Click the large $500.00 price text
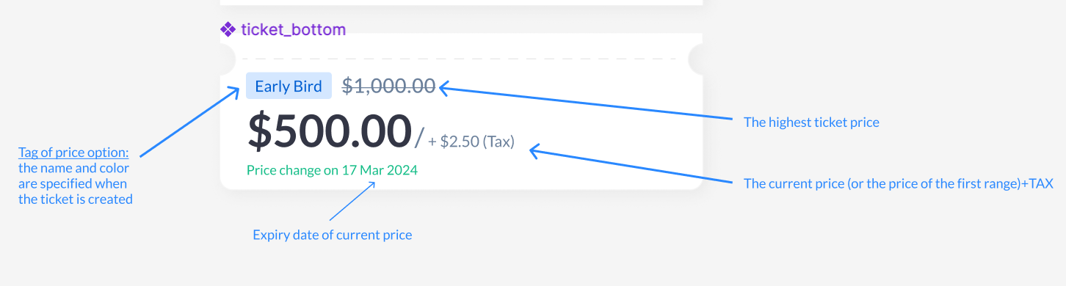1066x286 pixels. (x=329, y=130)
